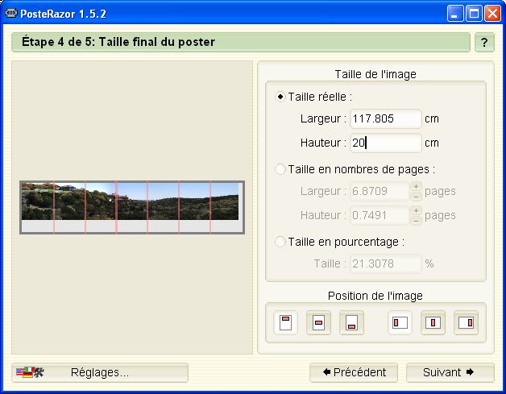The width and height of the screenshot is (506, 394).
Task: Click the 'Position de l'image' heading
Action: pos(375,296)
